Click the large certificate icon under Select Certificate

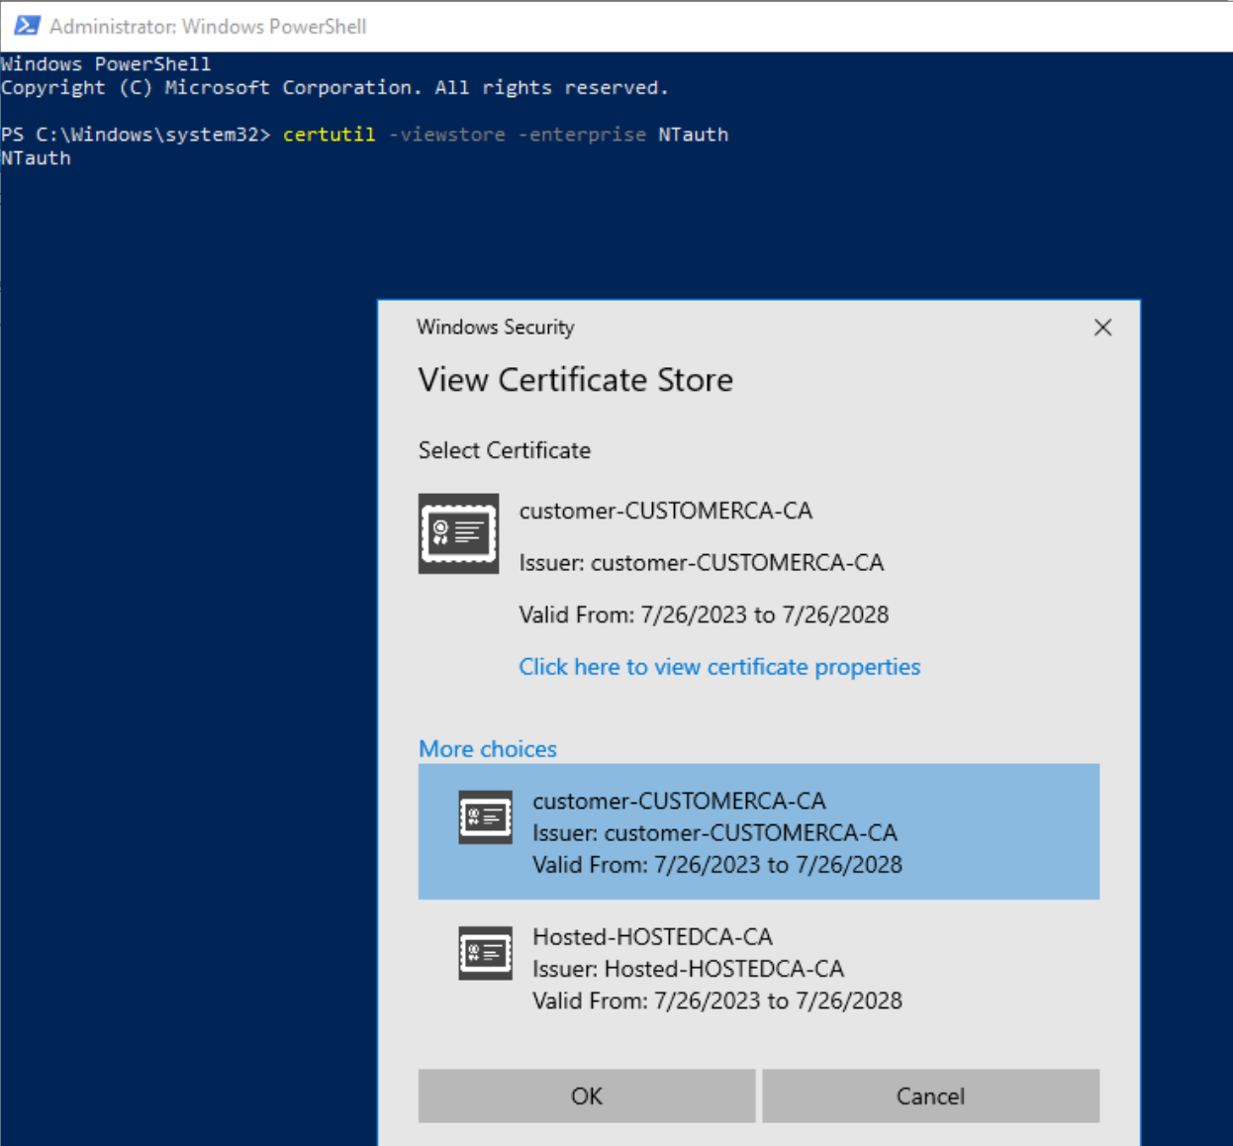coord(458,533)
